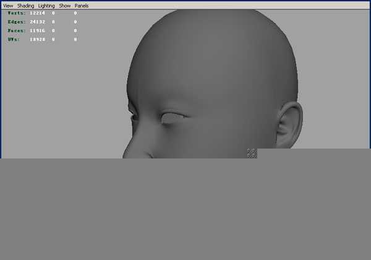Click the UV count value 18928
371x260 pixels.
point(37,39)
